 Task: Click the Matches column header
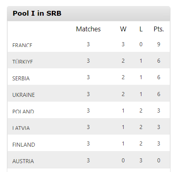[88, 29]
